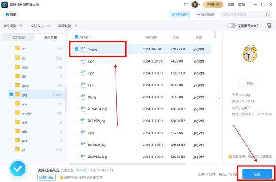Click the blue 恢复 recover button
The width and height of the screenshot is (276, 182).
click(257, 174)
